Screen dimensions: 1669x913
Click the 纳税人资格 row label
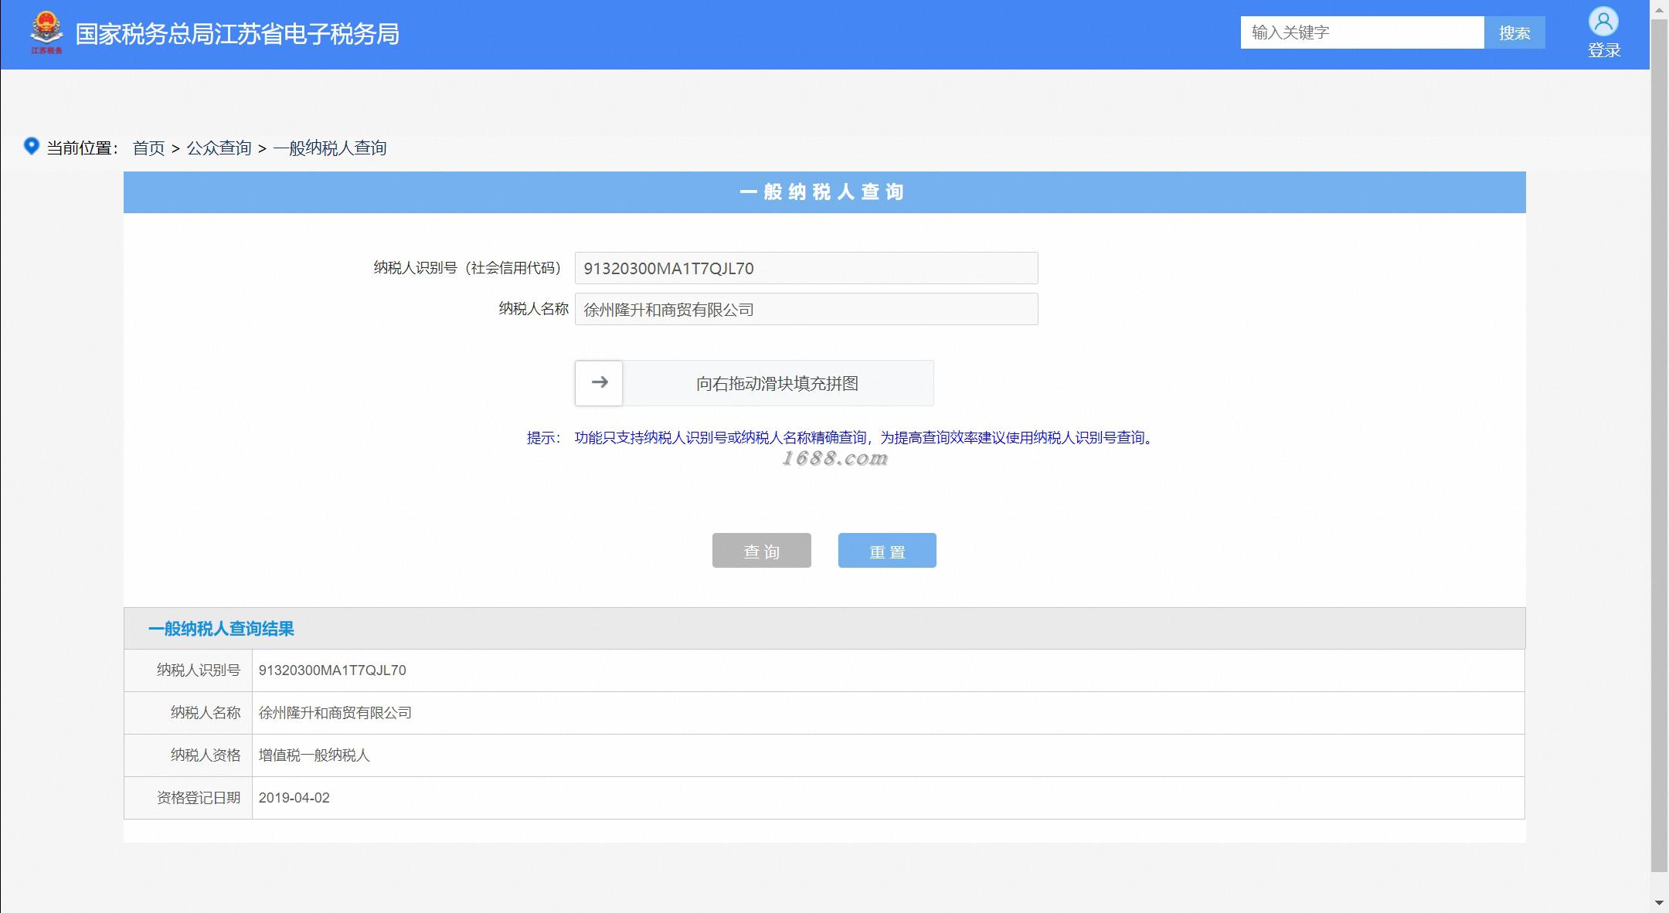tap(206, 755)
